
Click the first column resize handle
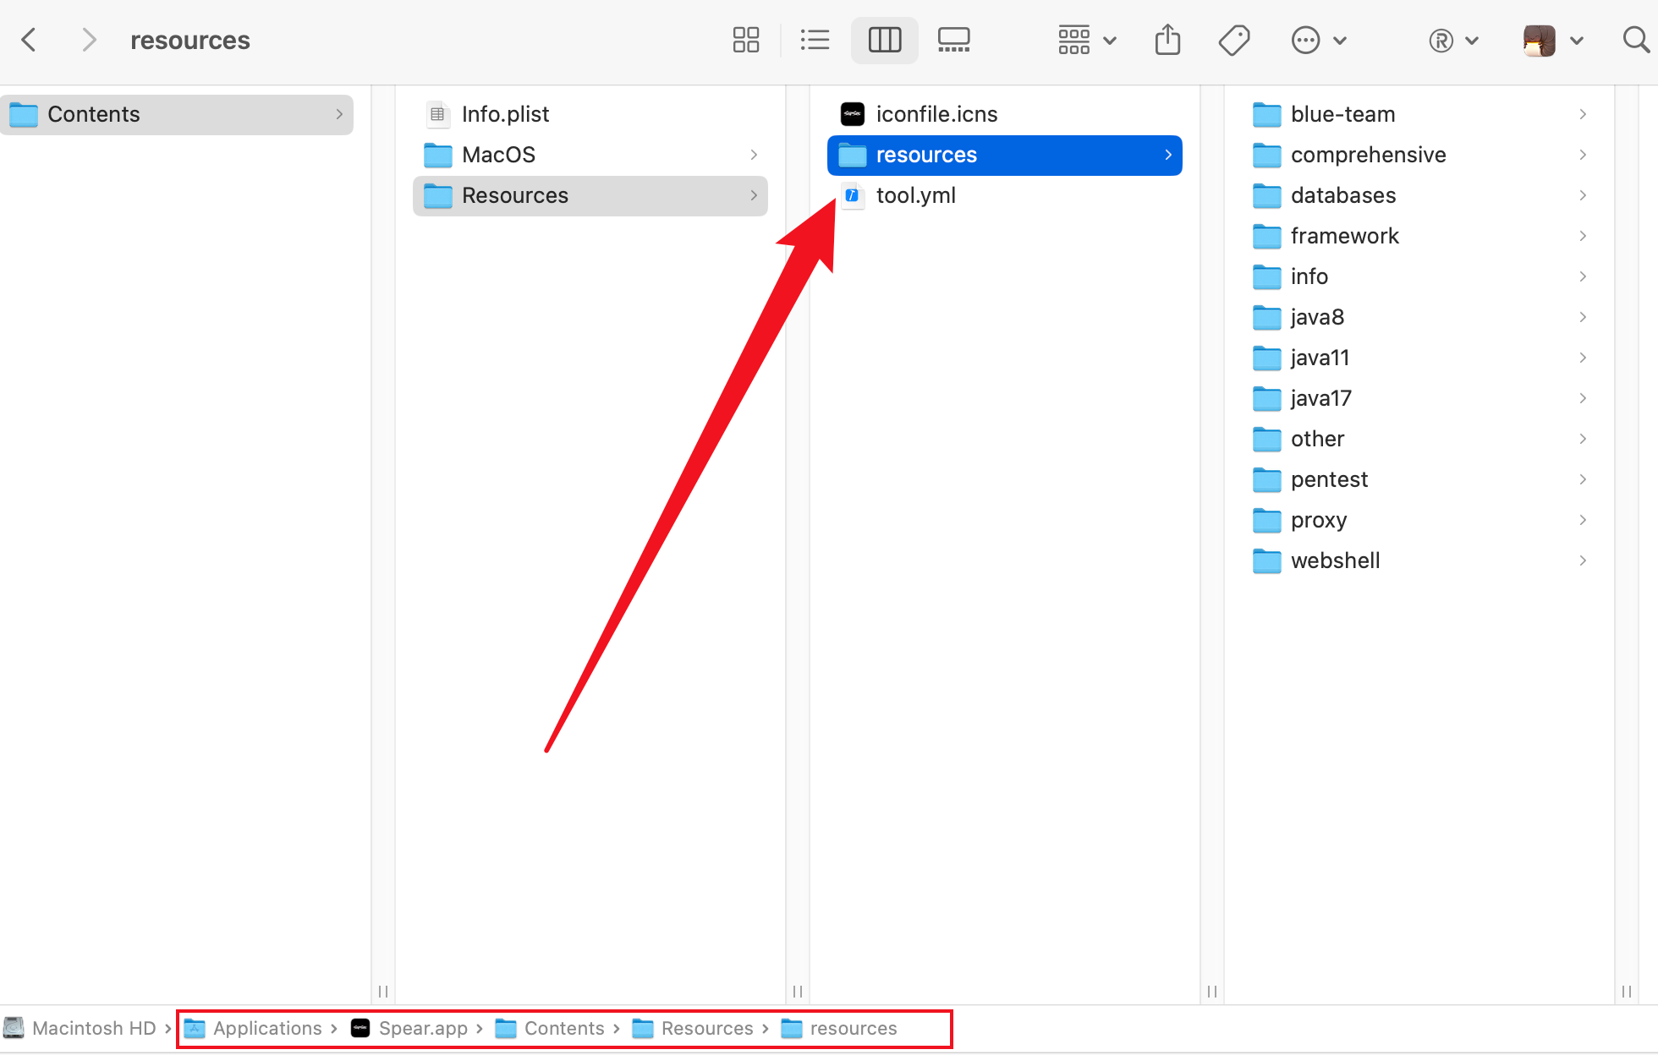(x=383, y=991)
